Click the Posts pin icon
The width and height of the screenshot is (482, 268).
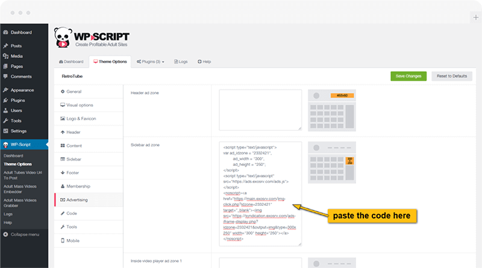click(5, 46)
